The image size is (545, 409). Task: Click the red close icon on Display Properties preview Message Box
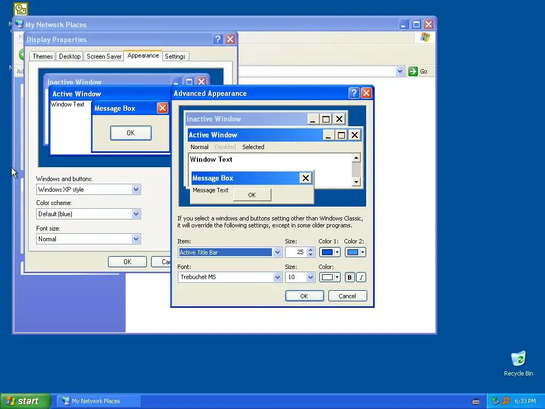162,108
